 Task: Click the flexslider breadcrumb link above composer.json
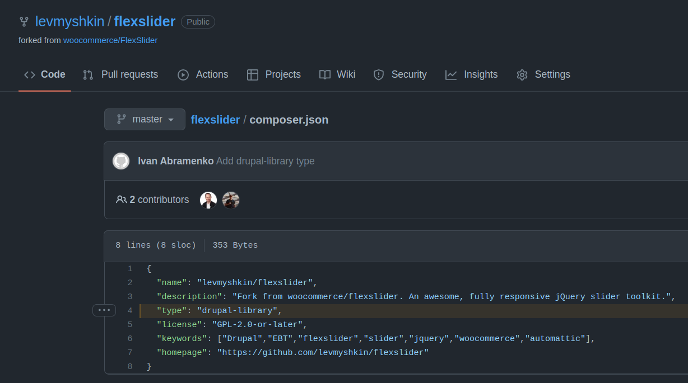pos(215,120)
